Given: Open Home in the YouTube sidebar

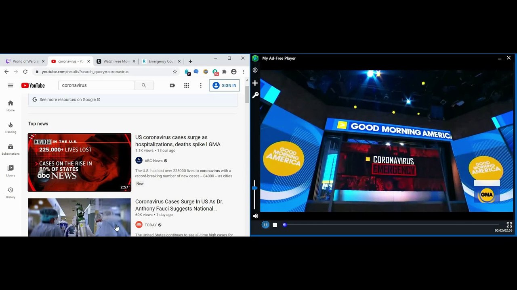Looking at the screenshot, I should coord(11,106).
